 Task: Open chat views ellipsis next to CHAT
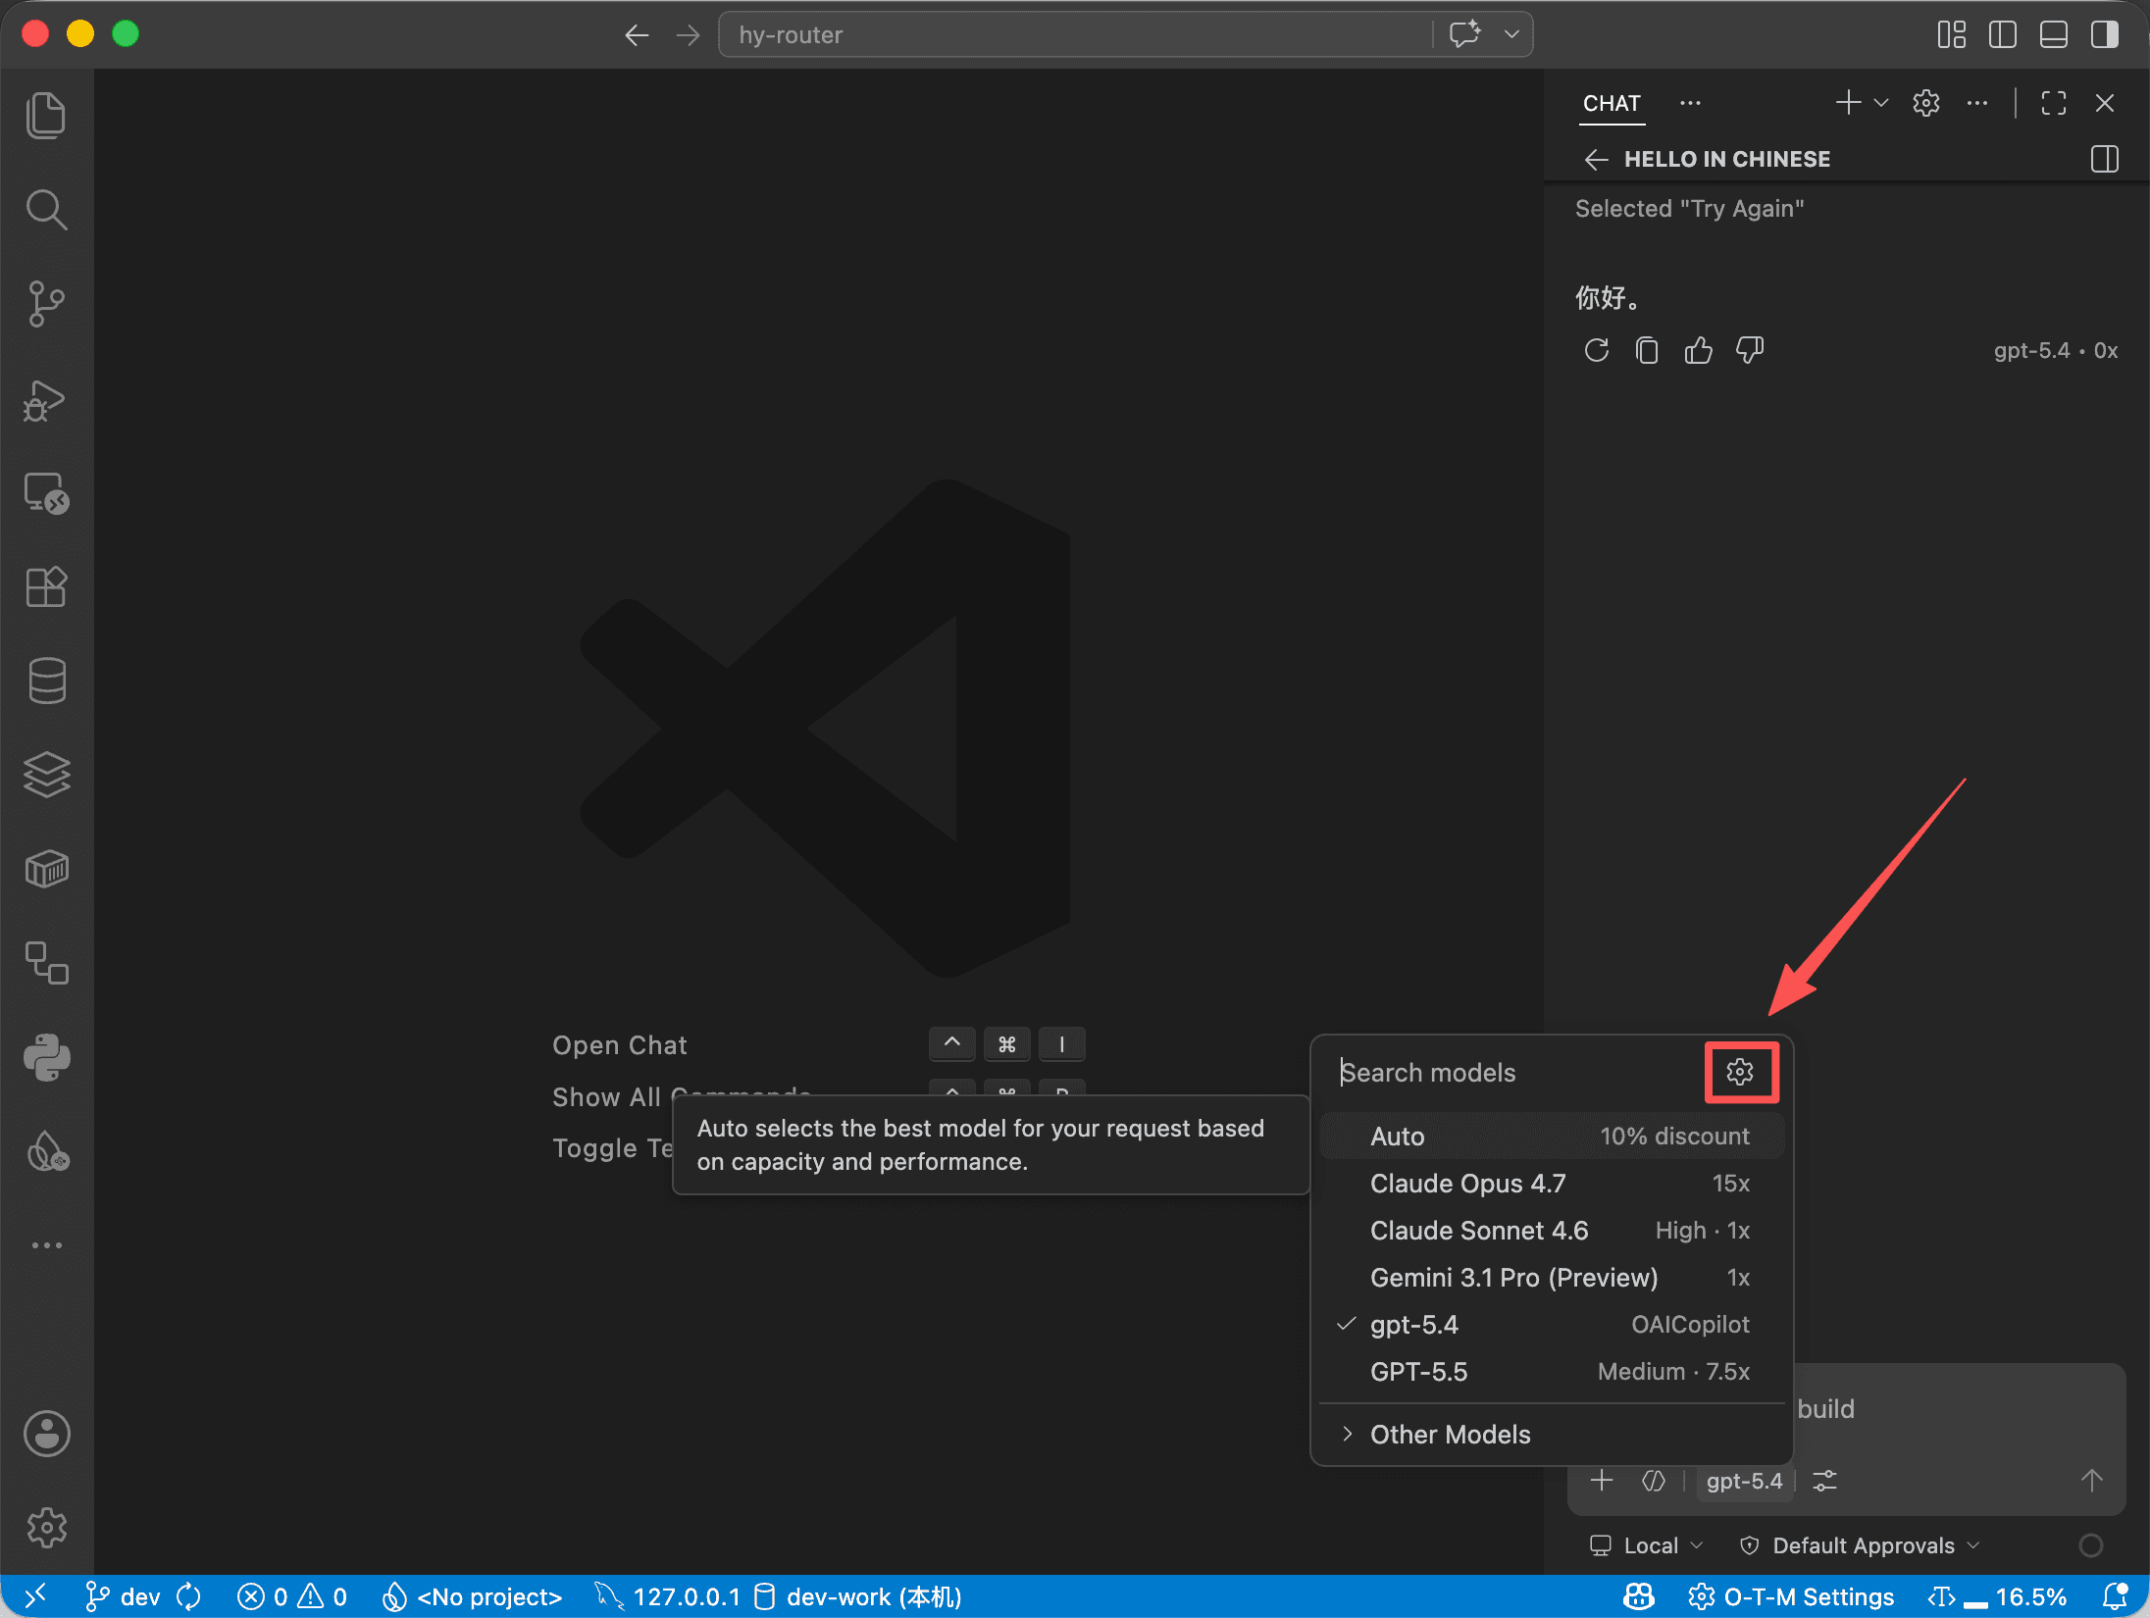click(x=1690, y=103)
